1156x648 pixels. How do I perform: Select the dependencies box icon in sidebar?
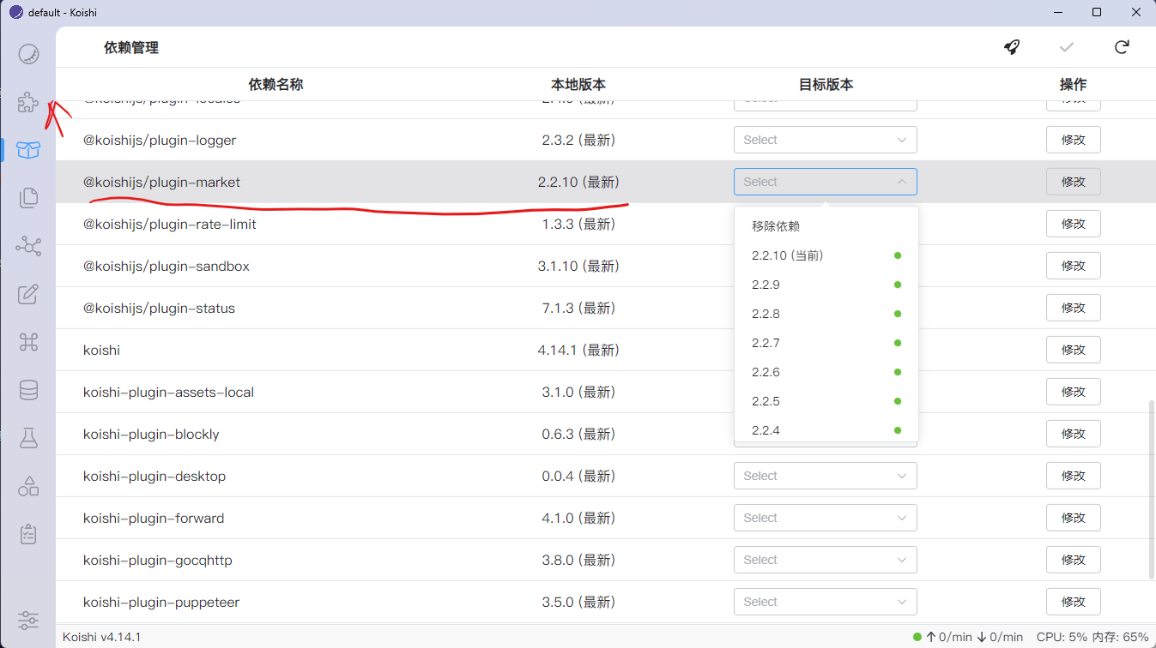28,150
